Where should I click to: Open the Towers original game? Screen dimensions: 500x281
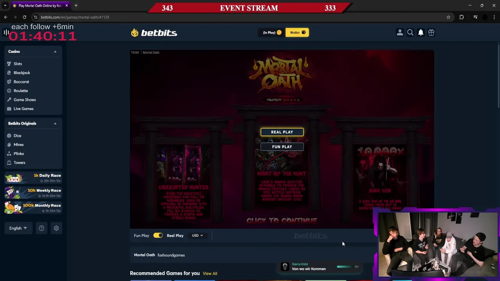19,162
